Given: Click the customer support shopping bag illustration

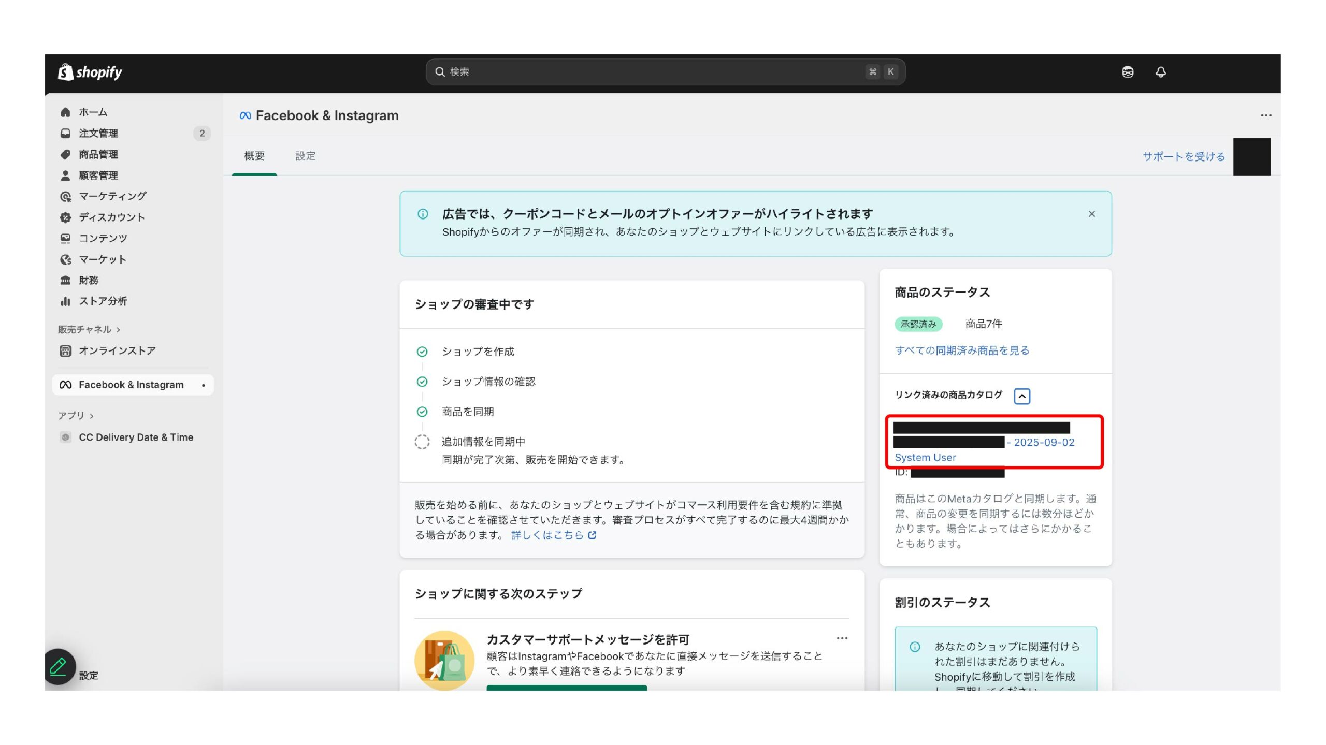Looking at the screenshot, I should [x=444, y=660].
